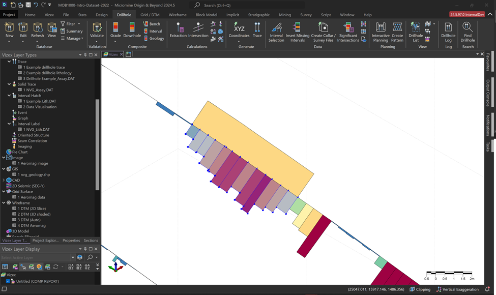This screenshot has height=295, width=496.
Task: Open the Drillhole Log tool
Action: [448, 32]
